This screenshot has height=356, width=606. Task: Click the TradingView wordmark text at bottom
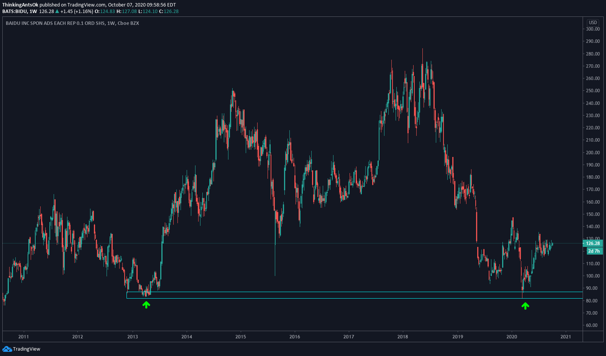coord(26,349)
